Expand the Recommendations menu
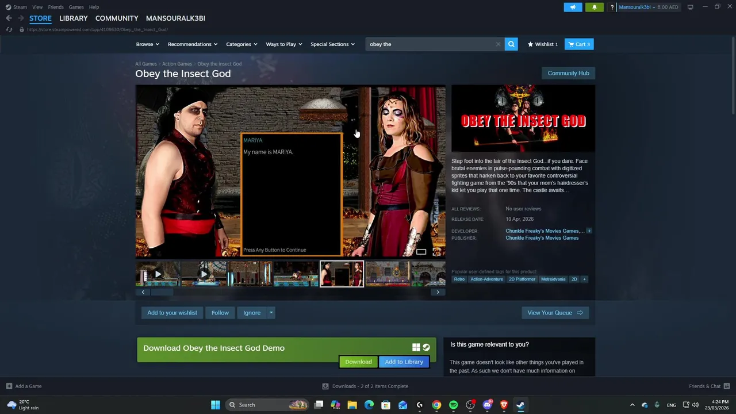 click(193, 44)
